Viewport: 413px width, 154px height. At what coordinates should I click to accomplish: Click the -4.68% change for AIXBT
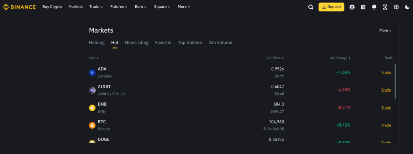click(344, 90)
